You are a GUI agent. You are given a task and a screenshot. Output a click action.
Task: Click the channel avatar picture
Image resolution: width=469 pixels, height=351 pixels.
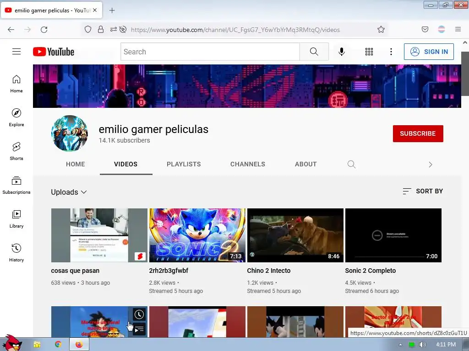(70, 133)
